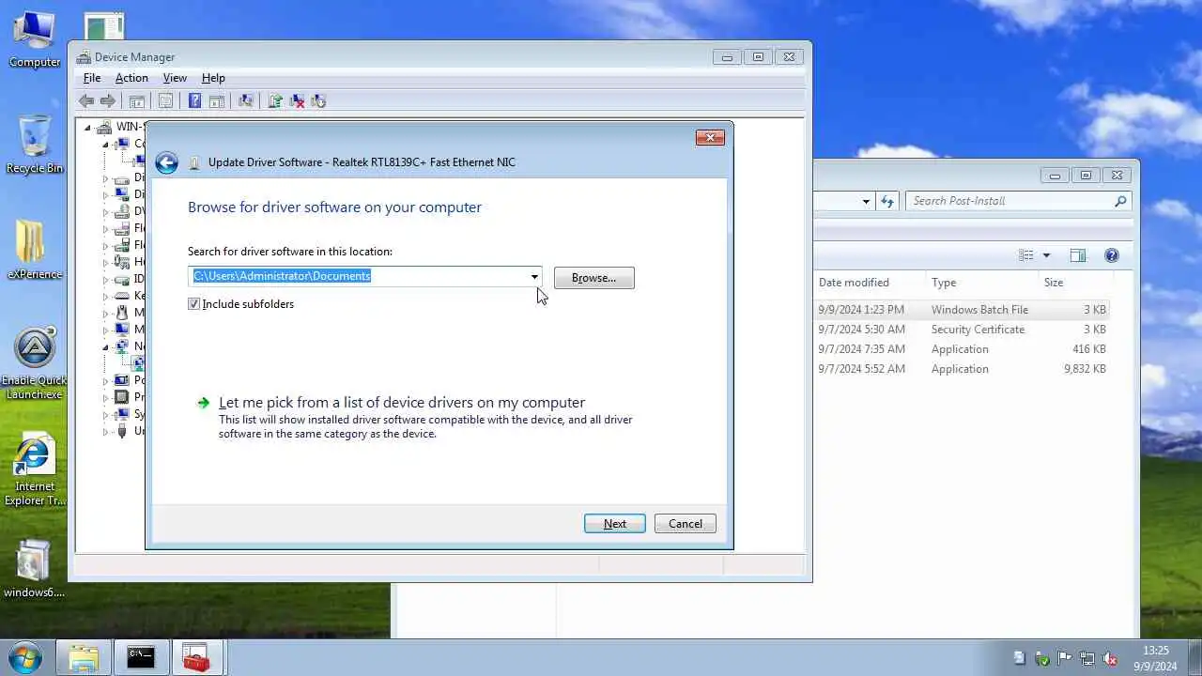Viewport: 1202px width, 676px height.
Task: Click the Next button
Action: point(614,524)
